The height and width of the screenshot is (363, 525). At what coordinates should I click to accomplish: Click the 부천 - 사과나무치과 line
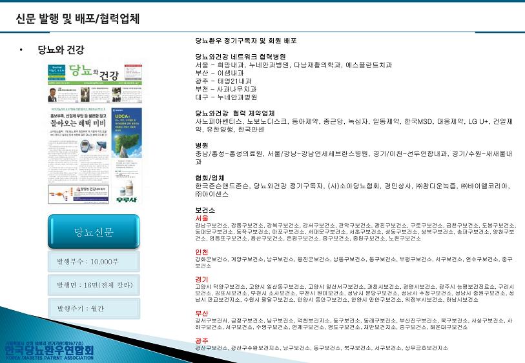click(x=226, y=89)
